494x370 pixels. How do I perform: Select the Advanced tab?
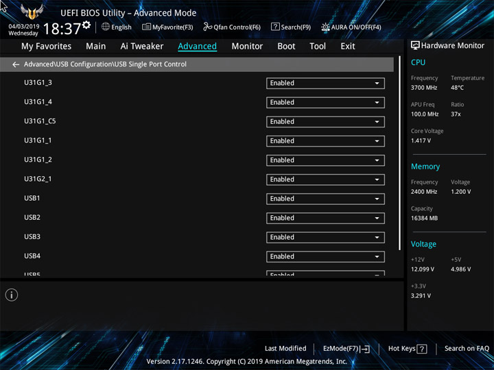tap(197, 47)
